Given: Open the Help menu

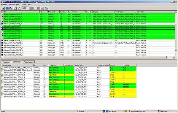Looking at the screenshot, I should pos(29,4).
